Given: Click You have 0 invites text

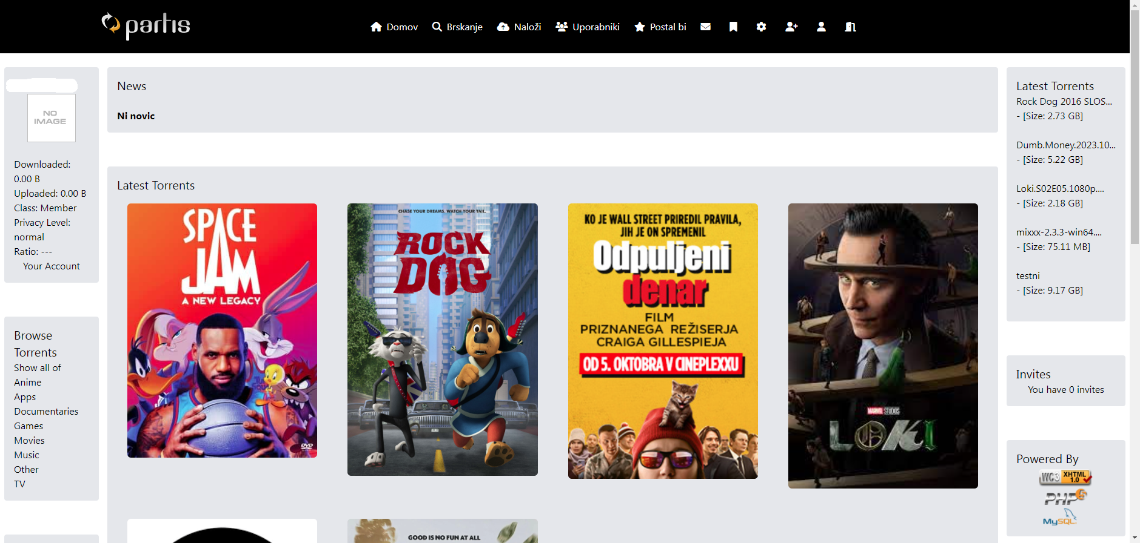Looking at the screenshot, I should (1066, 389).
